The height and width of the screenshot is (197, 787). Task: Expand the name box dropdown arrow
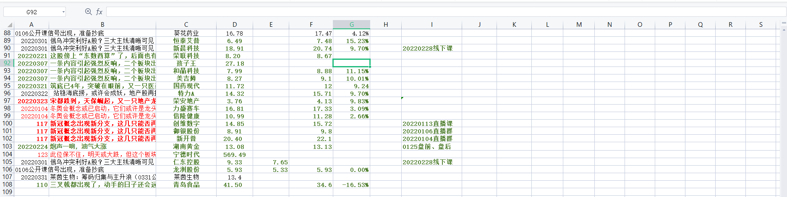coord(63,12)
